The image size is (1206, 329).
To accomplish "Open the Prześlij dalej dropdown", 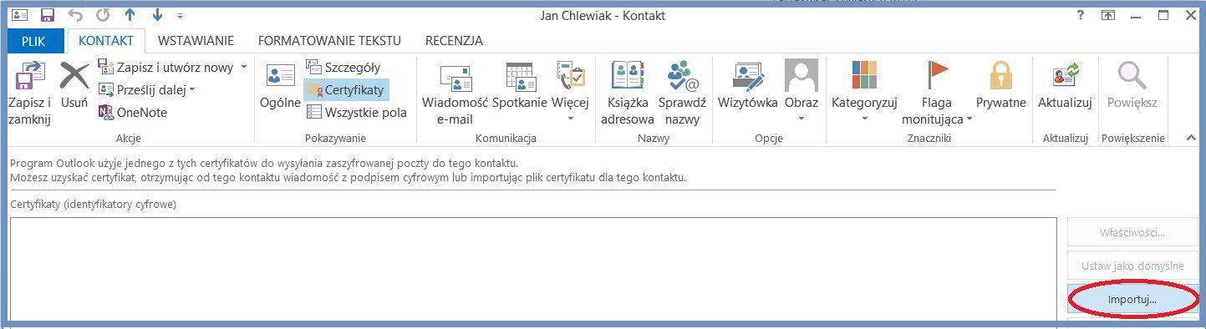I will pos(146,89).
